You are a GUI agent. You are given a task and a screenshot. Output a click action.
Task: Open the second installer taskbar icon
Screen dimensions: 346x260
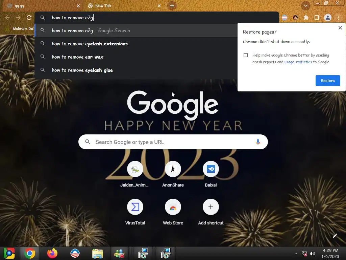click(165, 253)
